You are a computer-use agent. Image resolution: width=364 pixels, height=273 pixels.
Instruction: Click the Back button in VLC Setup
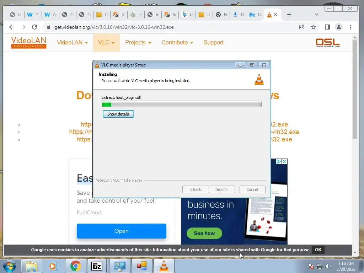coord(195,189)
